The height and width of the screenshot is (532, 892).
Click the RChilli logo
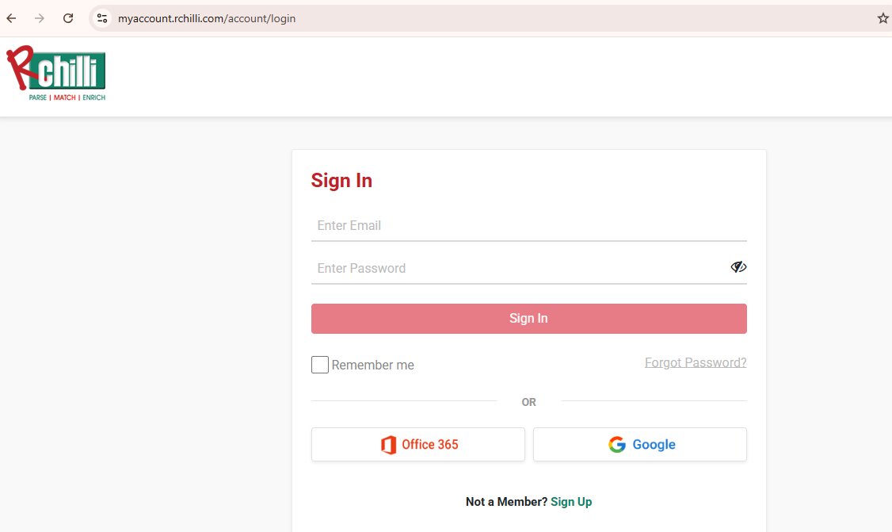[x=56, y=74]
